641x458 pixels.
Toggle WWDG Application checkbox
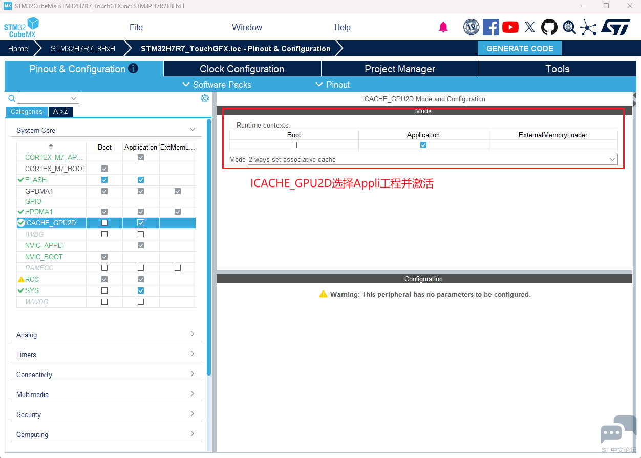pyautogui.click(x=141, y=302)
